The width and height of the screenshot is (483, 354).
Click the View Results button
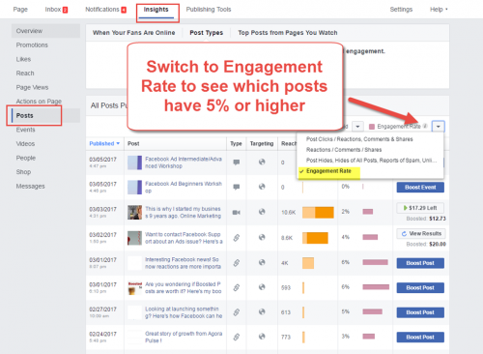point(420,233)
